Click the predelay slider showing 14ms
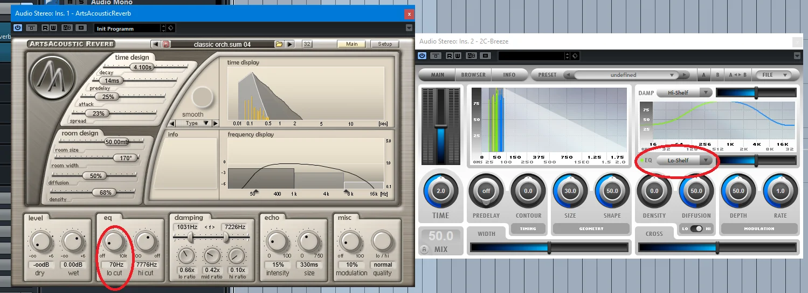Screen dimensions: 808x293 pos(112,81)
